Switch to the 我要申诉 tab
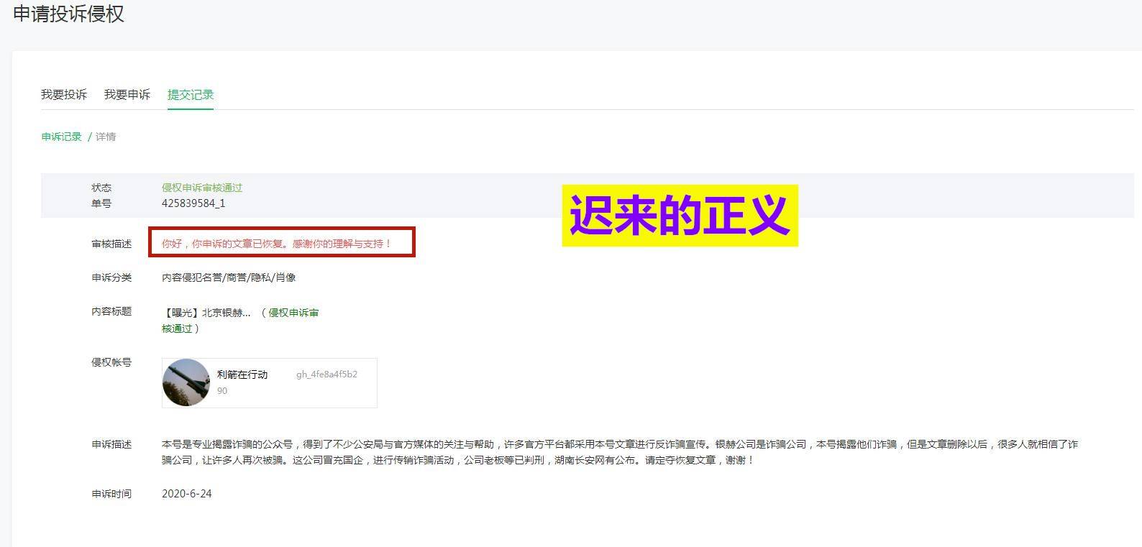The width and height of the screenshot is (1142, 547). point(127,94)
